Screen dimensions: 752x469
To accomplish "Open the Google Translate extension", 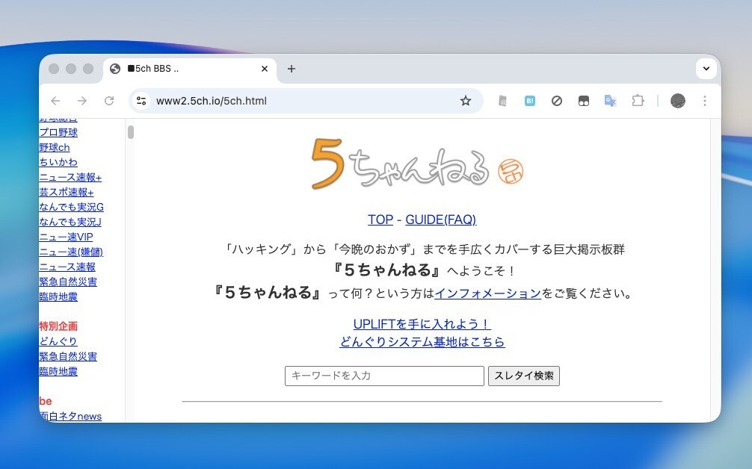I will point(610,101).
